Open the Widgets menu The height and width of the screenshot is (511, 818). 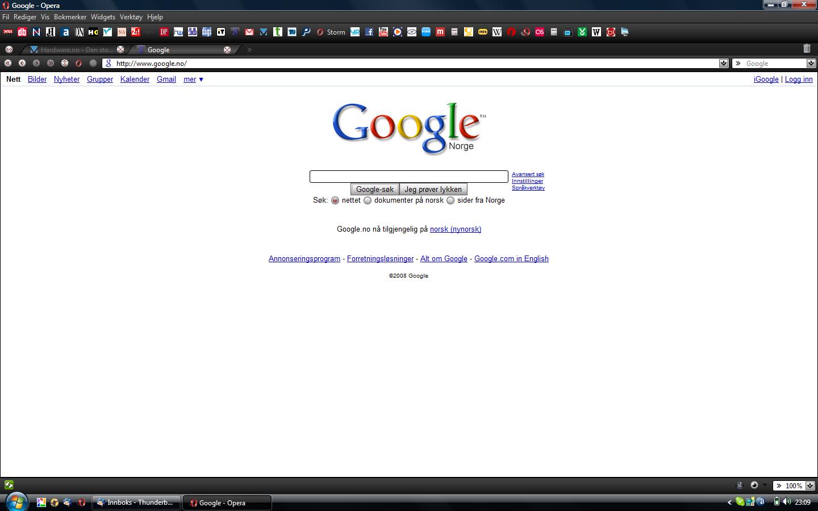[103, 17]
